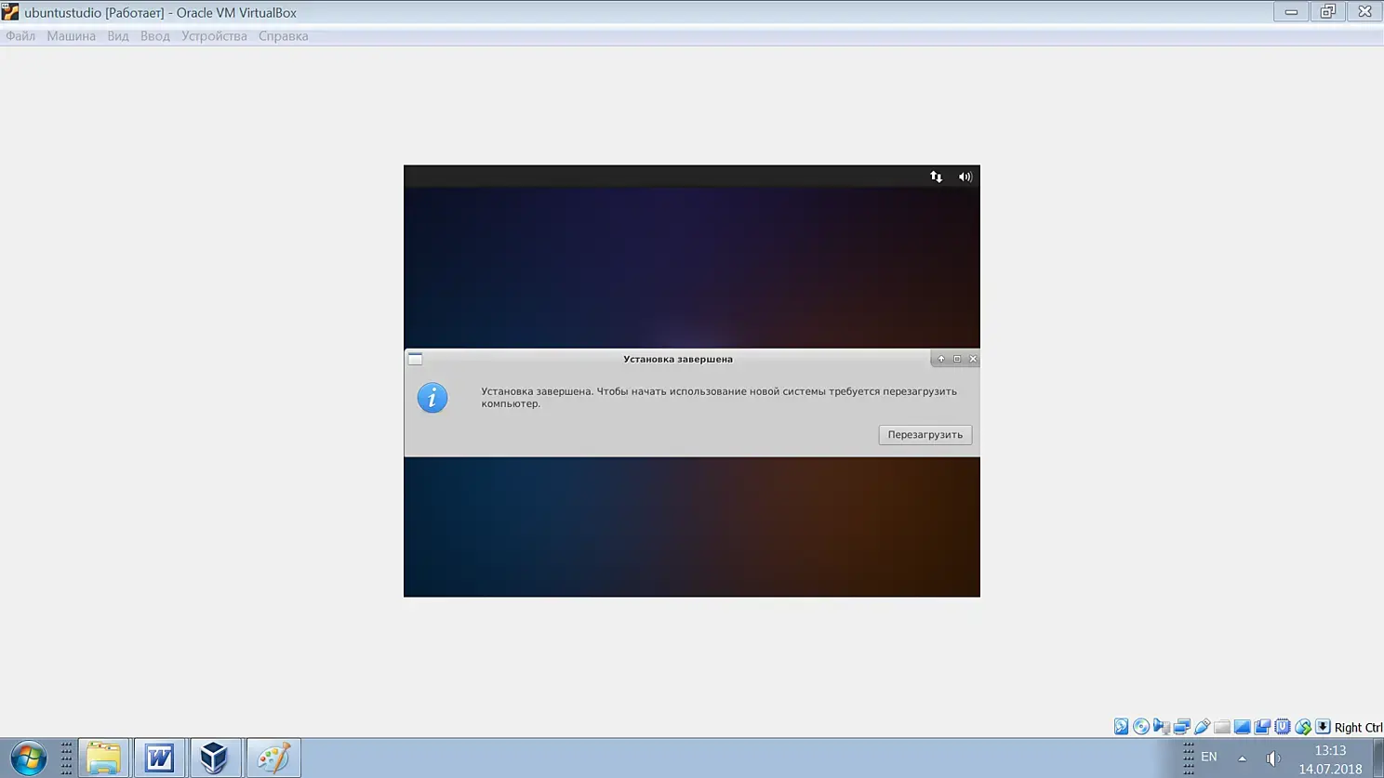Click the keyboard capture arrow icon
This screenshot has height=778, width=1384.
1323,727
